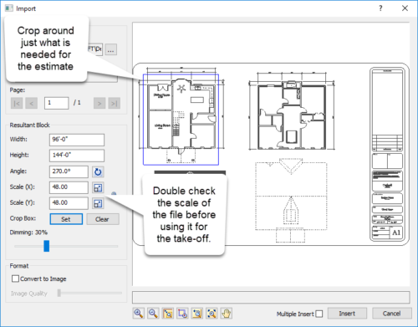The width and height of the screenshot is (418, 327).
Task: Click the Crop Box Set button
Action: pos(66,219)
